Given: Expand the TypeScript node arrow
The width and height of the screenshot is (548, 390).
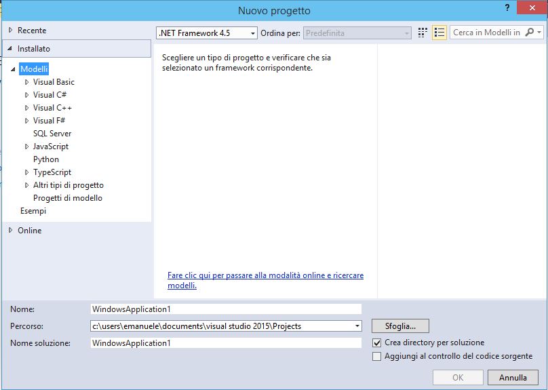Looking at the screenshot, I should (x=26, y=172).
